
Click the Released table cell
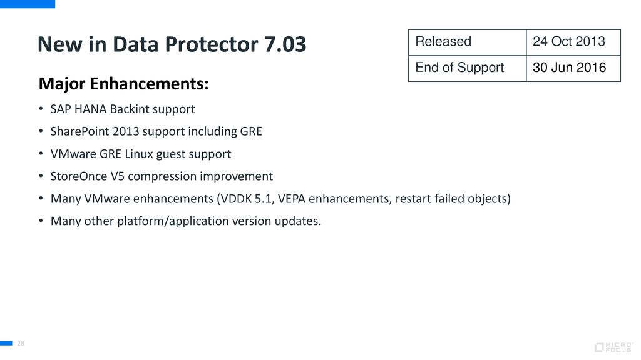467,42
